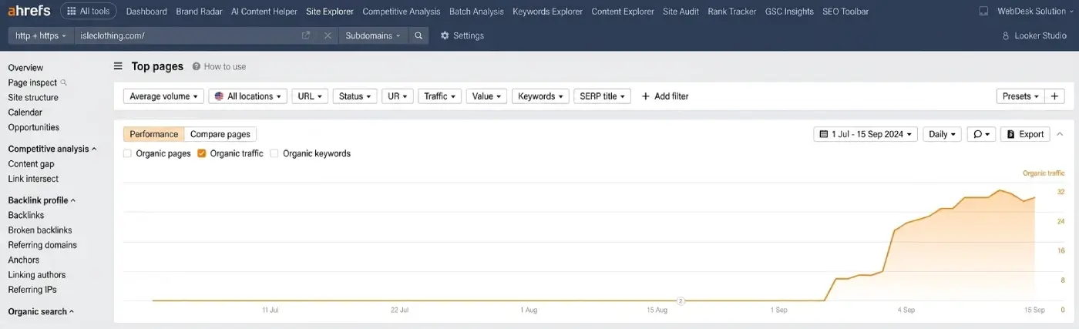This screenshot has height=329, width=1079.
Task: Go to Dashboard in top menu
Action: tap(146, 12)
